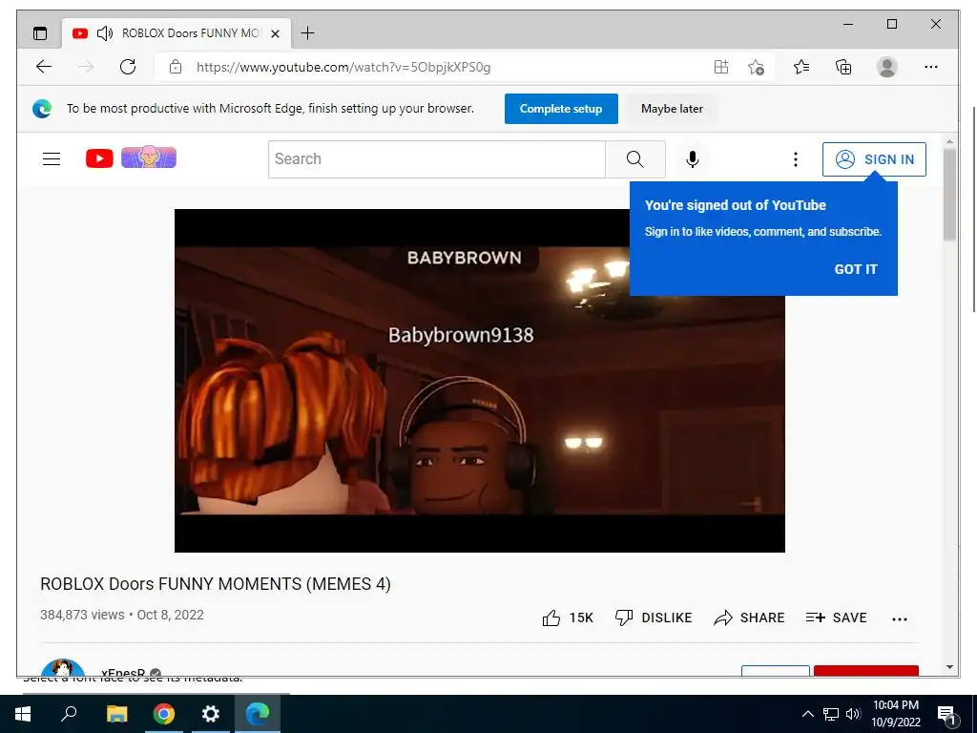Image resolution: width=977 pixels, height=733 pixels.
Task: Open the apps available icon in address bar
Action: tap(721, 67)
